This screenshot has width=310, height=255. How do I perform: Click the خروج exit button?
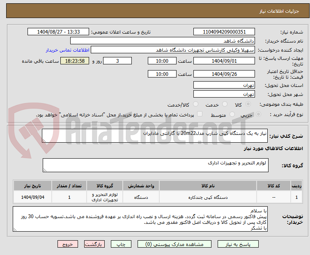pos(68,244)
